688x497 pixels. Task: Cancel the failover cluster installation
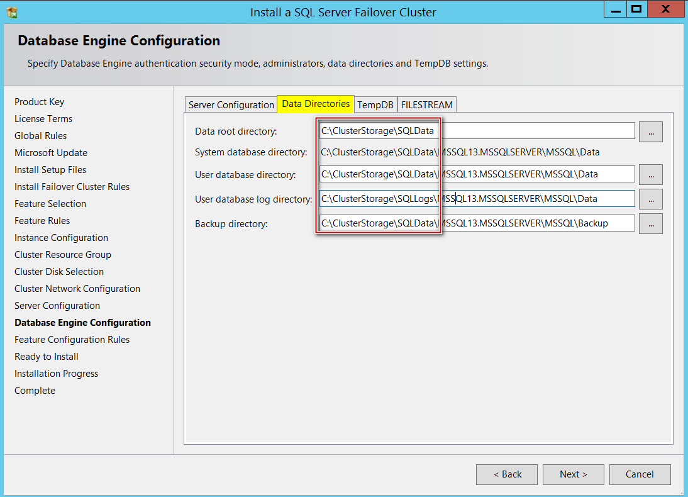(640, 474)
